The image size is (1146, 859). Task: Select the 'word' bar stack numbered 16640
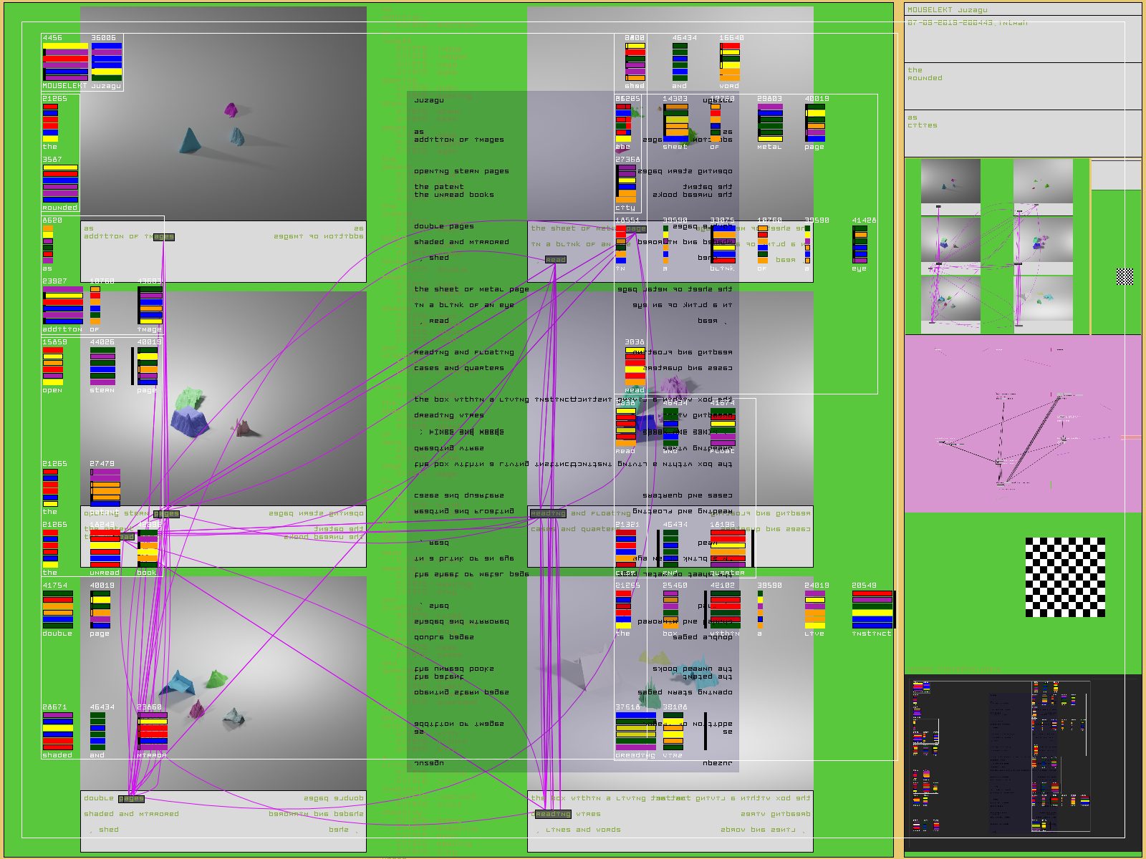(729, 62)
